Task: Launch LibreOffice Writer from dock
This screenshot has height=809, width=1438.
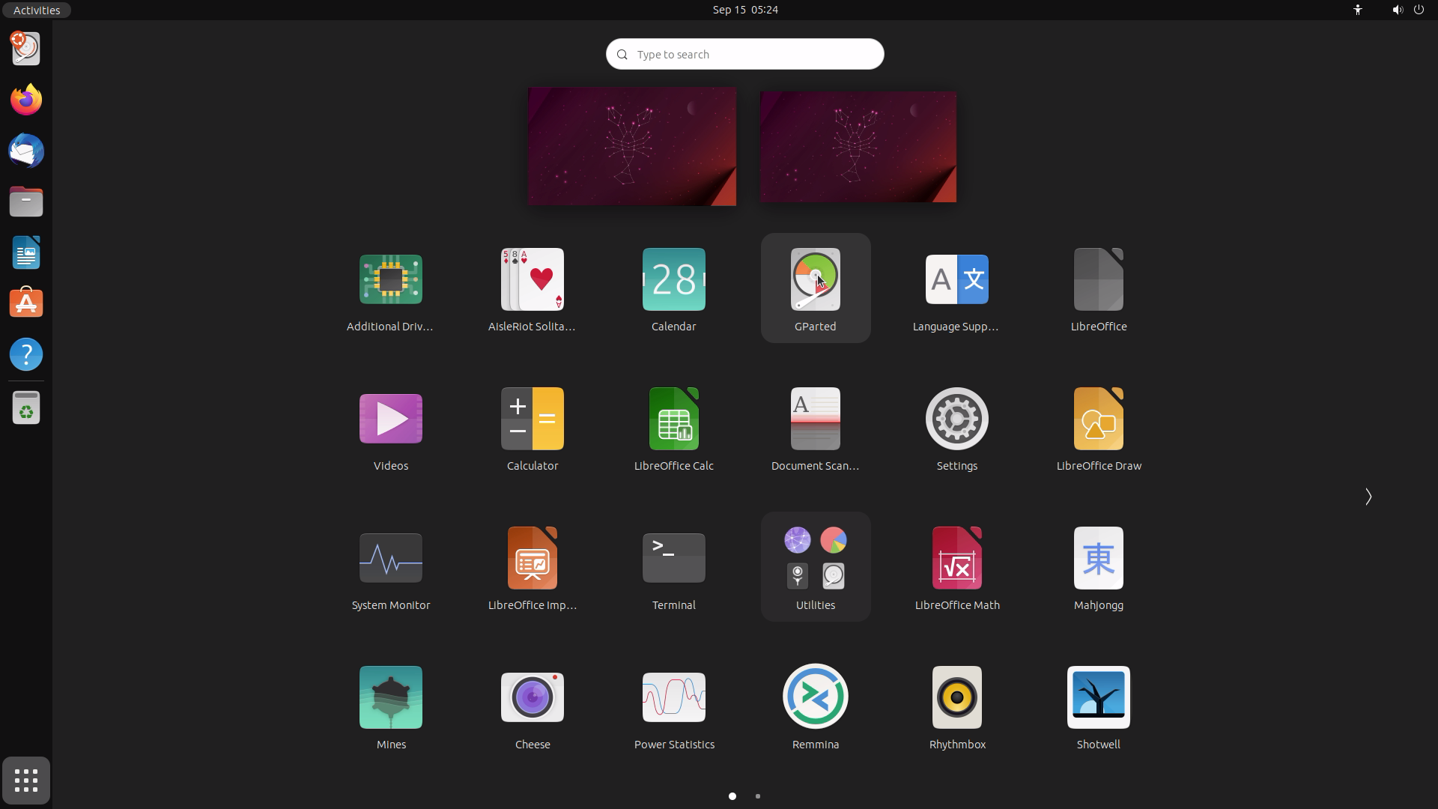Action: [x=26, y=252]
